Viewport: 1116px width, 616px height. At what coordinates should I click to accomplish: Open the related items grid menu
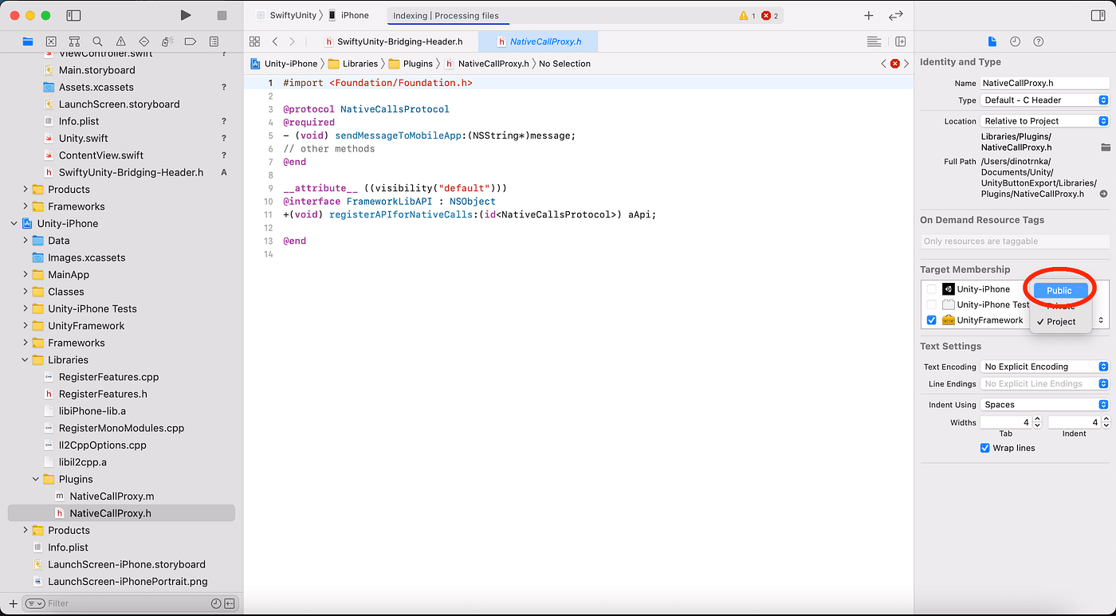tap(254, 41)
